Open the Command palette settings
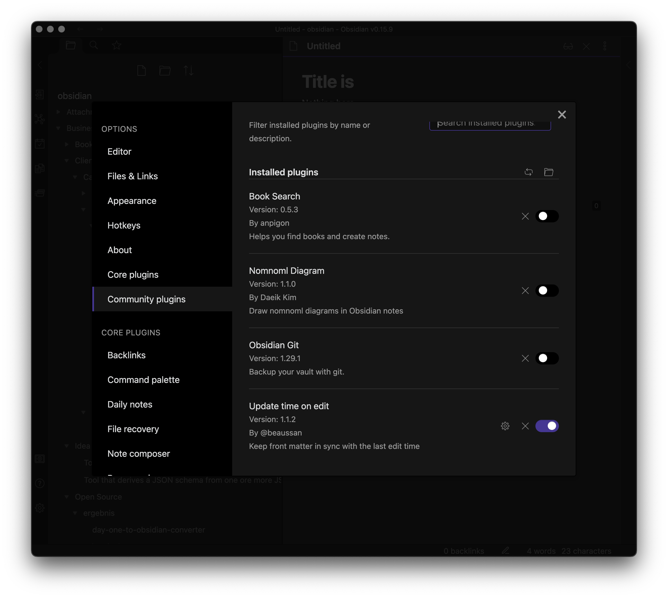This screenshot has width=668, height=598. coord(143,380)
